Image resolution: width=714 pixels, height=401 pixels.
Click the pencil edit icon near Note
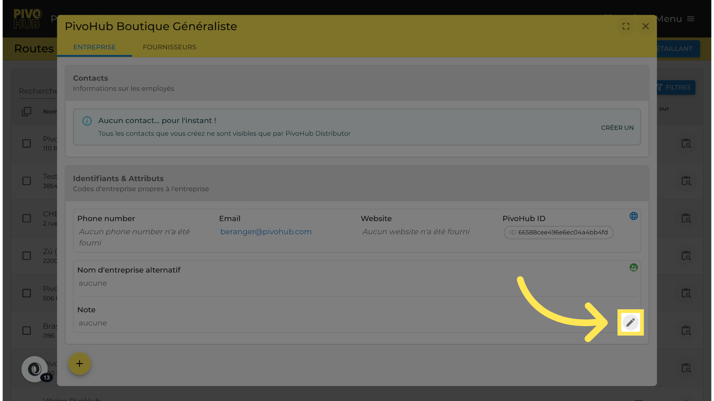point(630,322)
